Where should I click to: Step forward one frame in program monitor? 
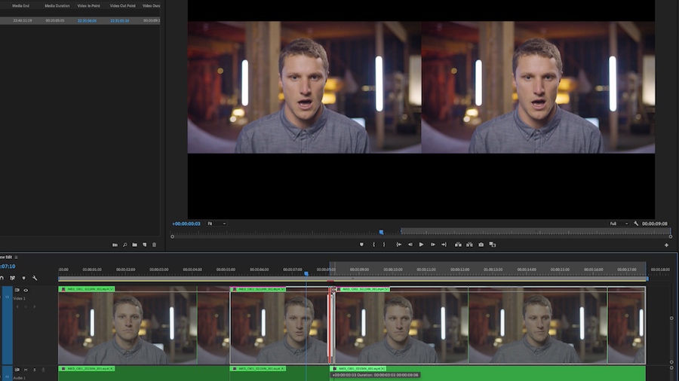(432, 245)
